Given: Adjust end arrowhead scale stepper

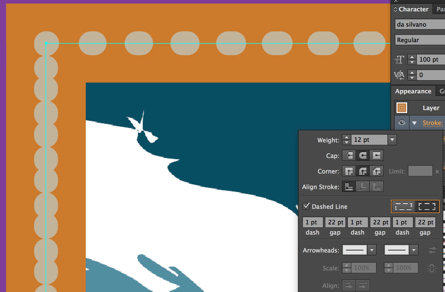Looking at the screenshot, I should (389, 268).
